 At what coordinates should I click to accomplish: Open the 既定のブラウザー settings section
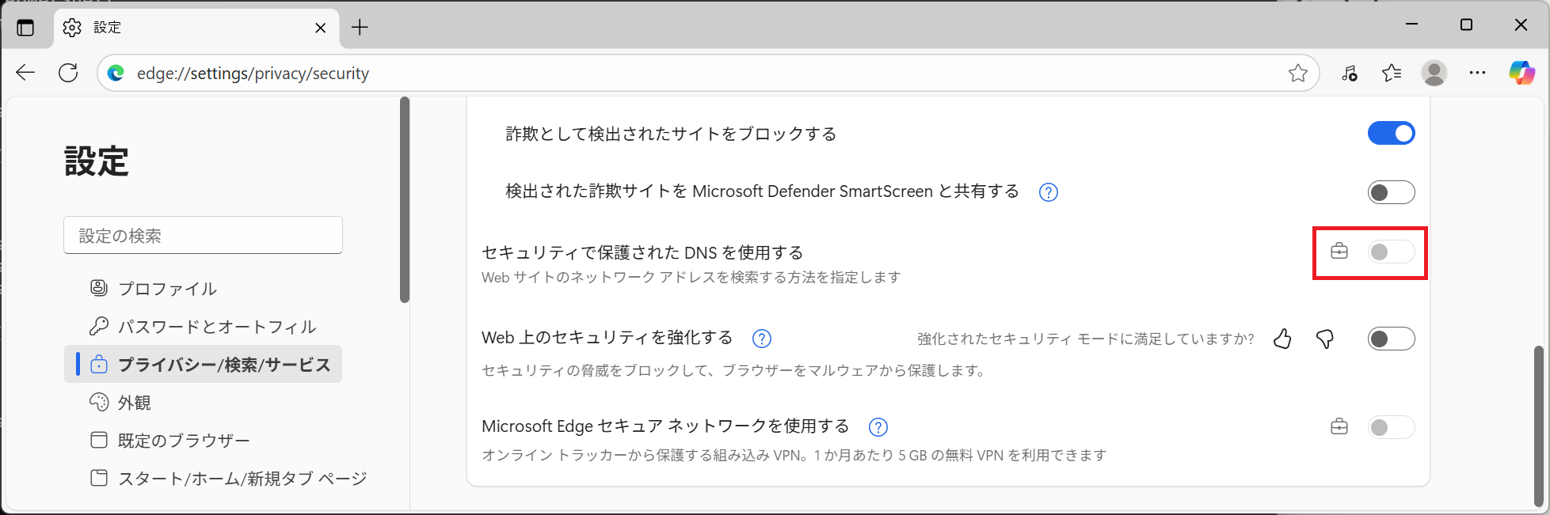[203, 440]
